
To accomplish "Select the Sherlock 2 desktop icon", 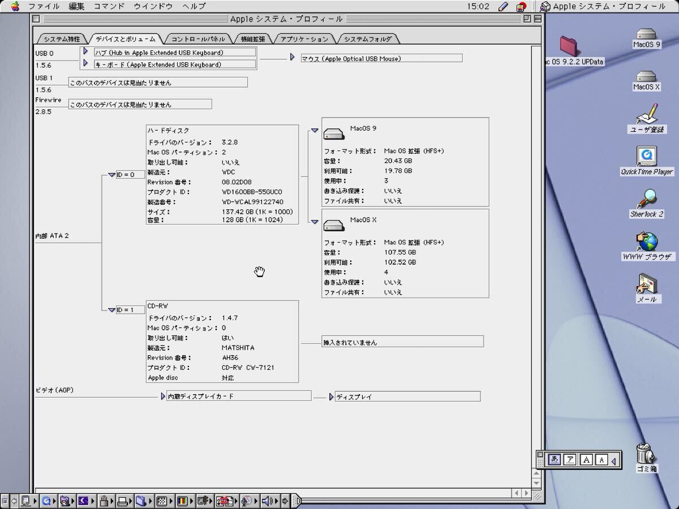I will 647,199.
